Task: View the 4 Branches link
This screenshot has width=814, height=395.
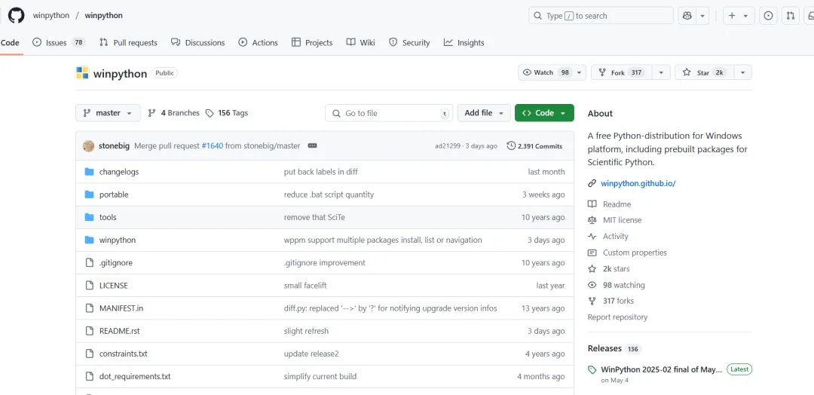Action: coord(173,112)
